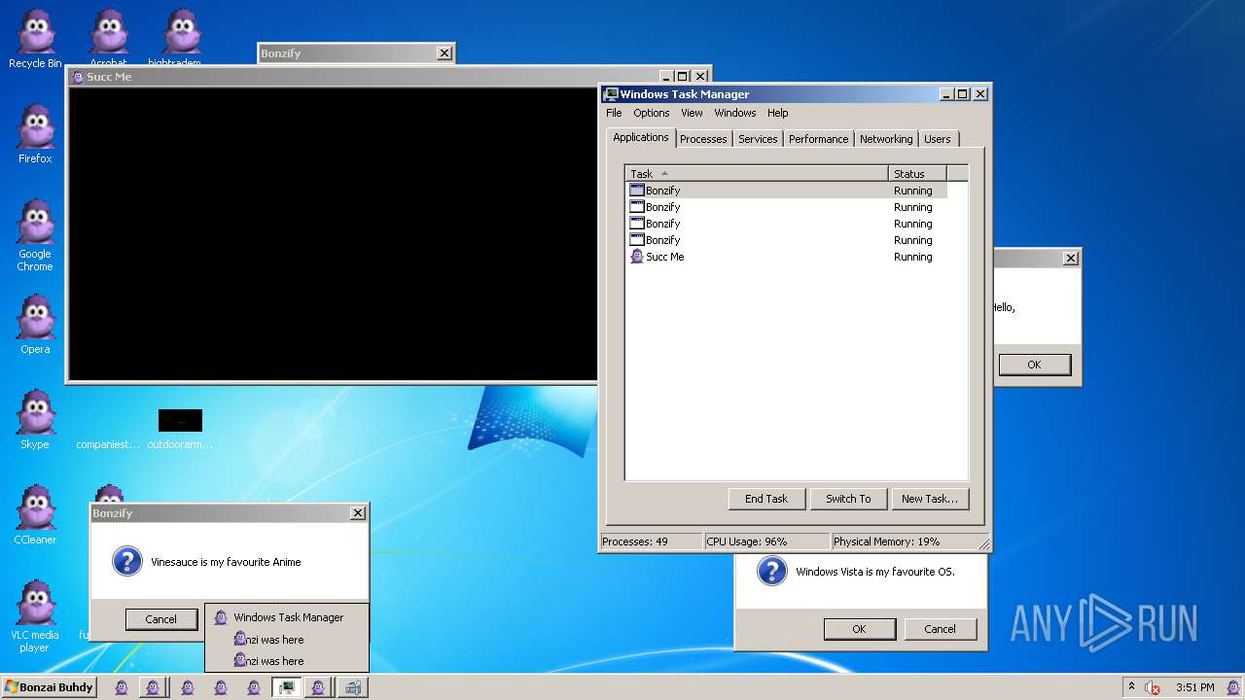Maximize the Windows Task Manager window
1245x700 pixels.
[963, 94]
